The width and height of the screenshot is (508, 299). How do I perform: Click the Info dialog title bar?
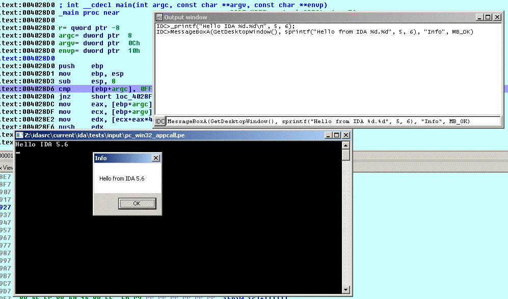[122, 158]
